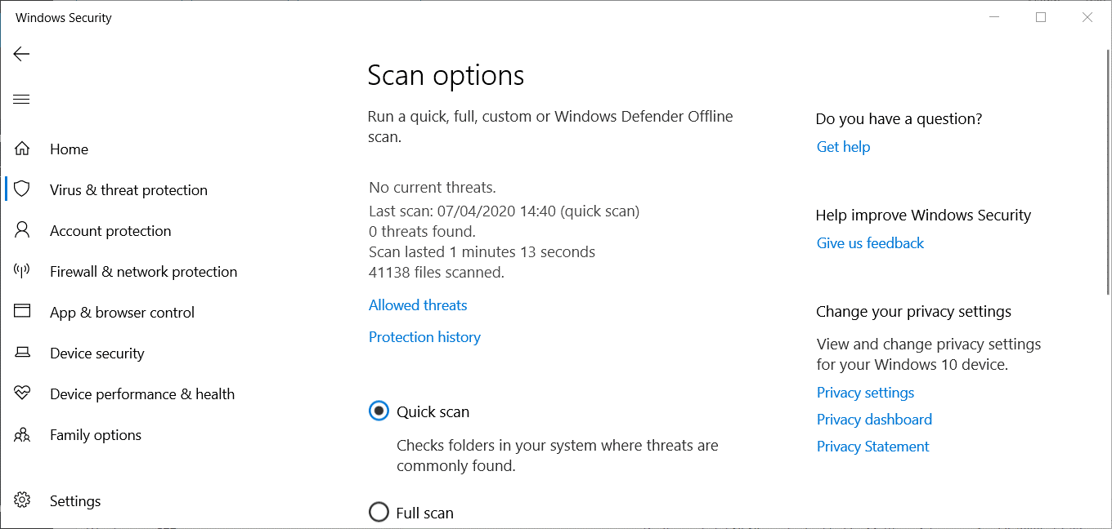
Task: Click Give us feedback link
Action: [x=870, y=242]
